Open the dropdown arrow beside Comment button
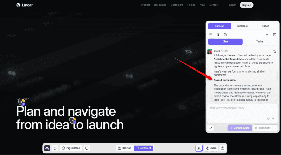 [275, 128]
